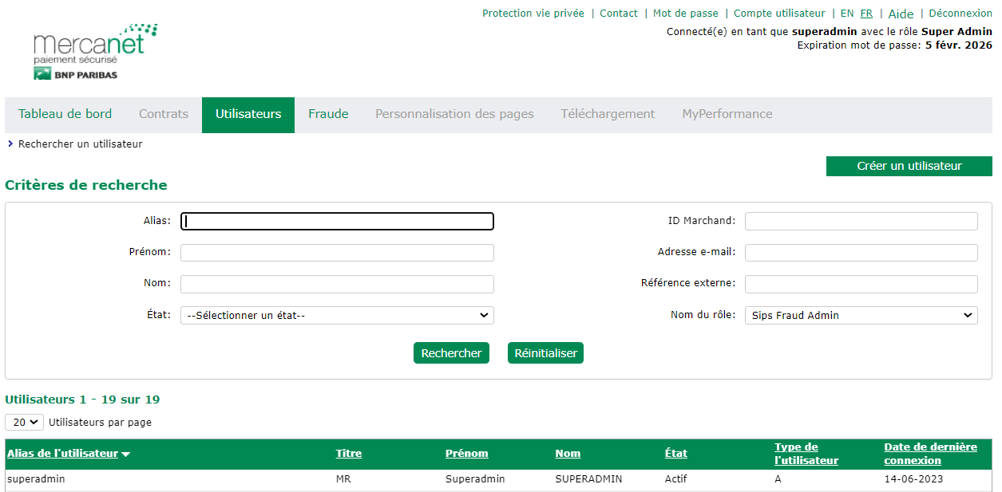Screen dimensions: 1002x492
Task: Click the Réinitialiser button
Action: pos(545,353)
